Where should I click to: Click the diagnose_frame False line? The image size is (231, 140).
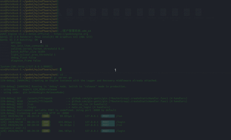coord(26,60)
